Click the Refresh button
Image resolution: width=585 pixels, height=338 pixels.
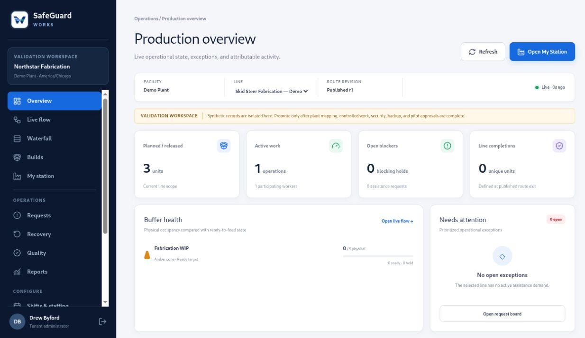pos(483,52)
